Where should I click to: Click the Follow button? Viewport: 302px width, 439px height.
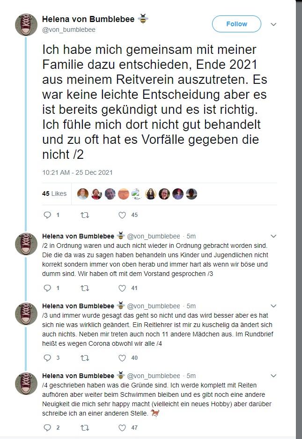(x=236, y=24)
